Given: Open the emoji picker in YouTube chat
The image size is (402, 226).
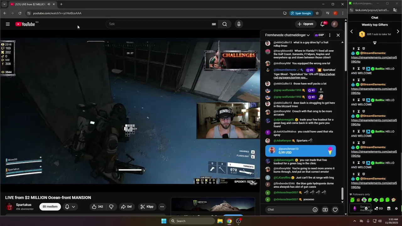Looking at the screenshot, I should pos(315,210).
